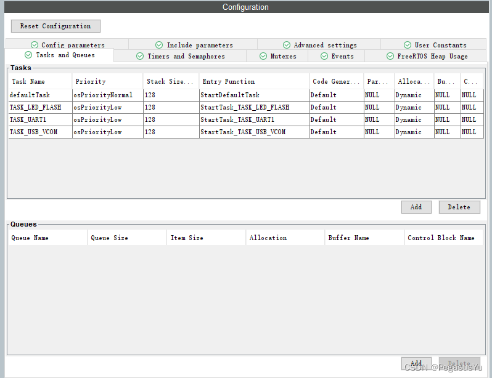Click Dynamic allocation cell for defaultTask
Image resolution: width=492 pixels, height=378 pixels.
click(409, 95)
